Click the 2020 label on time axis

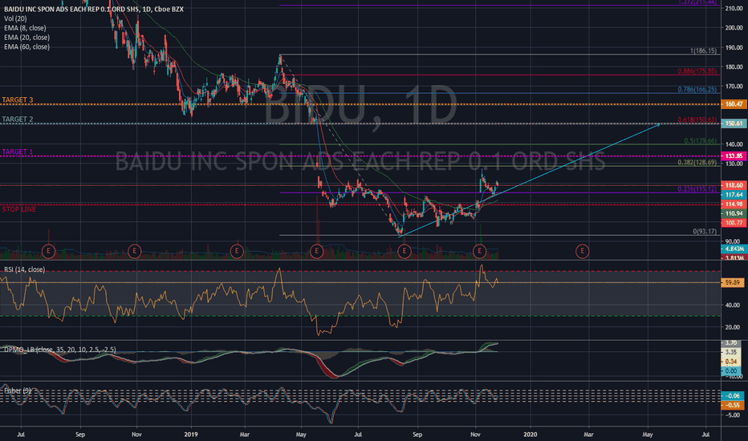click(530, 435)
